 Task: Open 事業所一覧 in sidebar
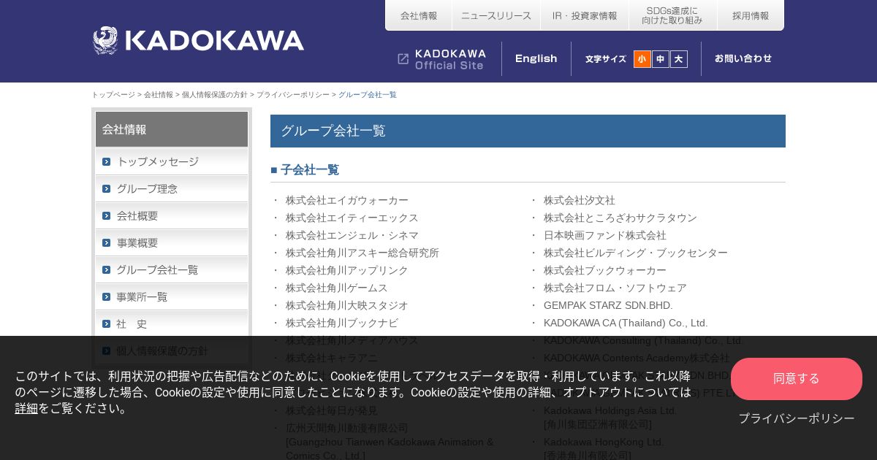(x=172, y=296)
